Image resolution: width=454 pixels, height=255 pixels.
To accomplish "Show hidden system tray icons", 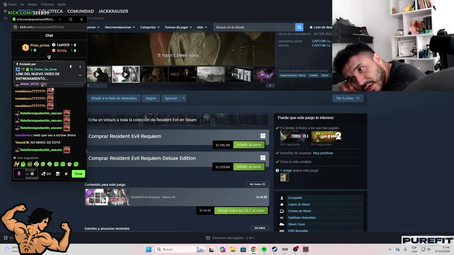I will (x=390, y=249).
